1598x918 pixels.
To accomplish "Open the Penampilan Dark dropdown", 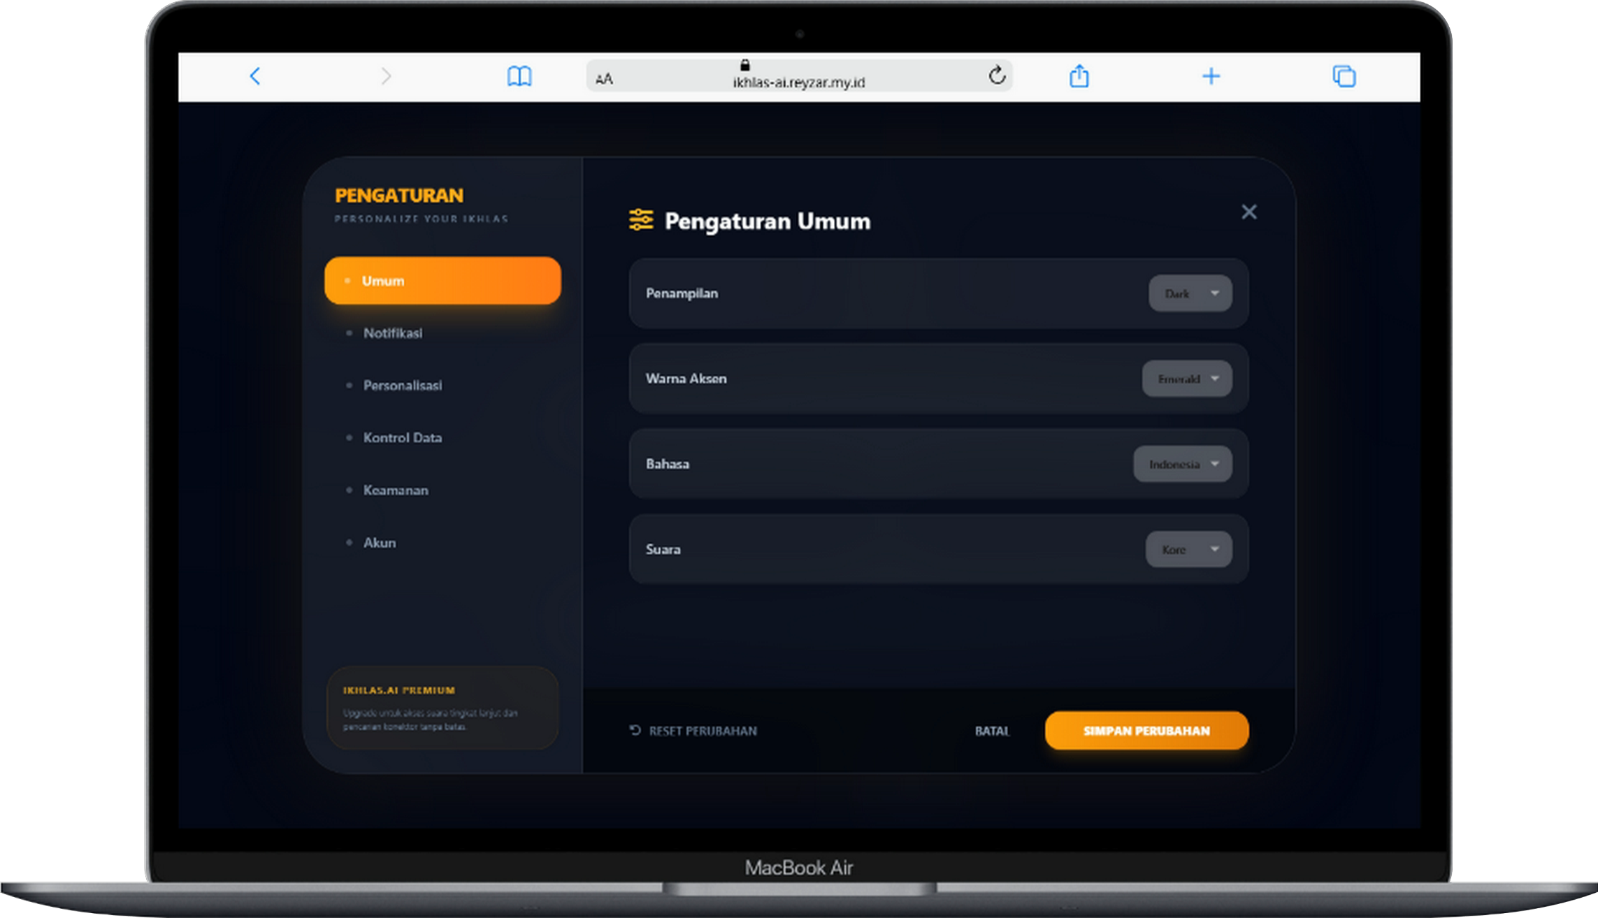I will coord(1190,293).
